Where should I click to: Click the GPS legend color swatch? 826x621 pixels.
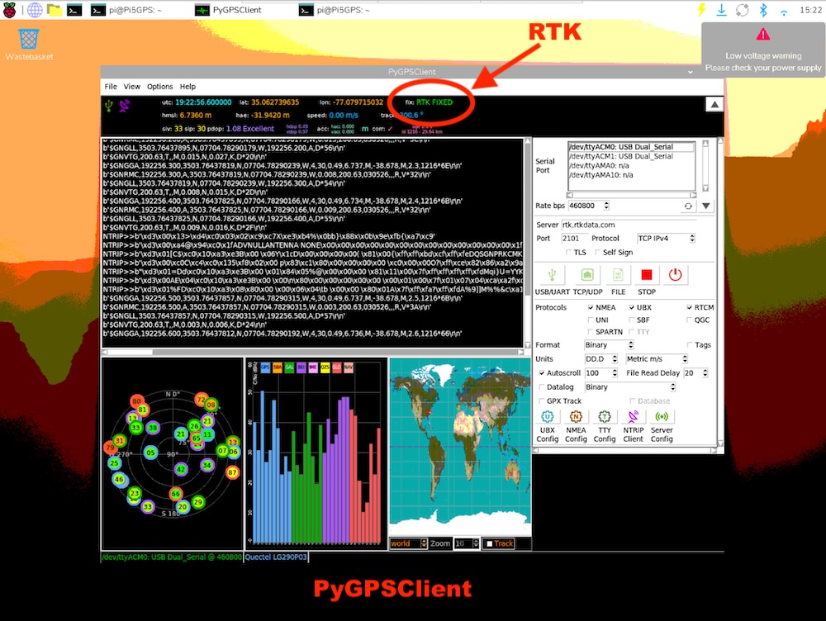coord(265,367)
